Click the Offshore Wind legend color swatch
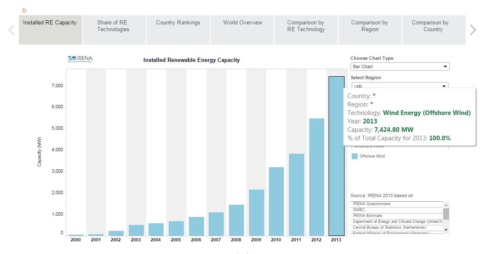The height and width of the screenshot is (254, 480). pyautogui.click(x=355, y=156)
